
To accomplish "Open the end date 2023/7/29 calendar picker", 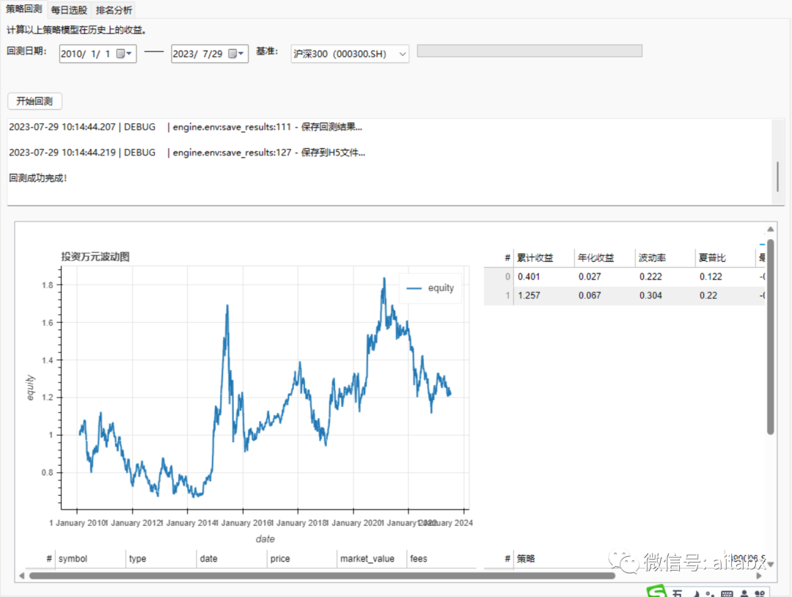I will coord(236,54).
